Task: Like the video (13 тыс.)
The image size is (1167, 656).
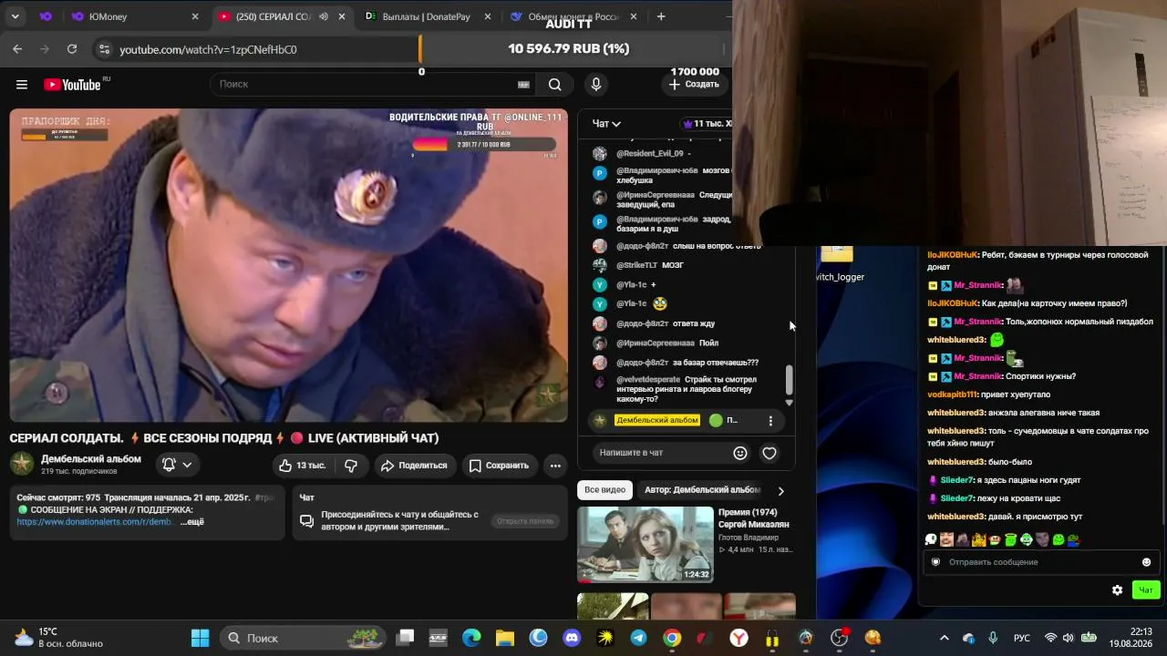Action: (302, 466)
